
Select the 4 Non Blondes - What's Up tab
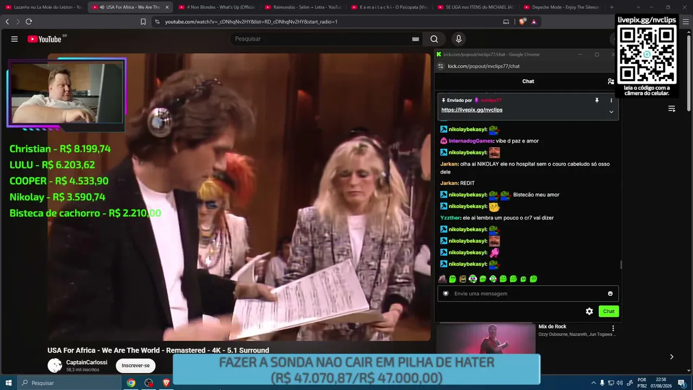coord(217,7)
